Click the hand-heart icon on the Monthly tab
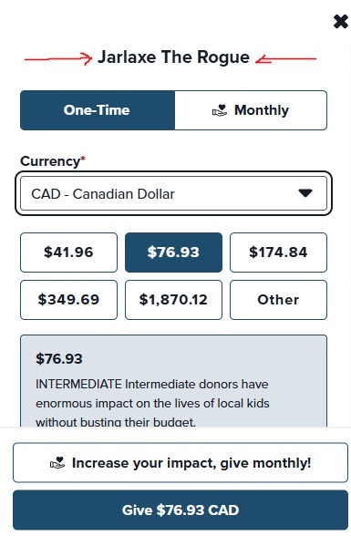 (220, 110)
